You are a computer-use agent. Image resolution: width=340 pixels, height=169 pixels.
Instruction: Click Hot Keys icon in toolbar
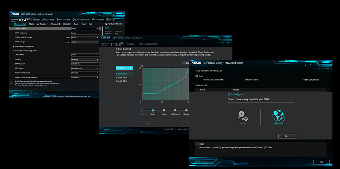click(107, 20)
